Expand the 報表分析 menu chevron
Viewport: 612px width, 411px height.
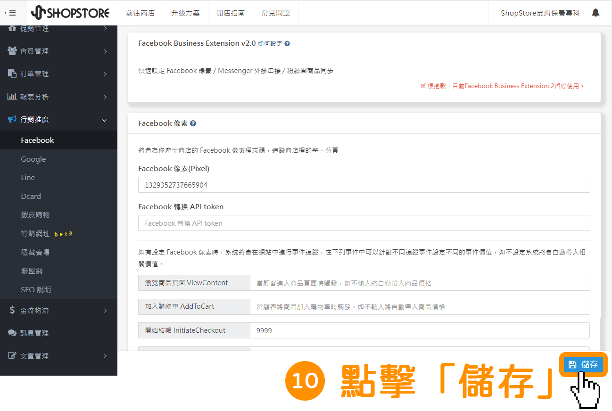coord(105,97)
